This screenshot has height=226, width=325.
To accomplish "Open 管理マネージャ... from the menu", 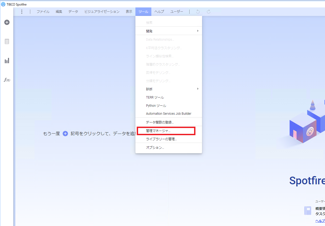I will 169,131.
